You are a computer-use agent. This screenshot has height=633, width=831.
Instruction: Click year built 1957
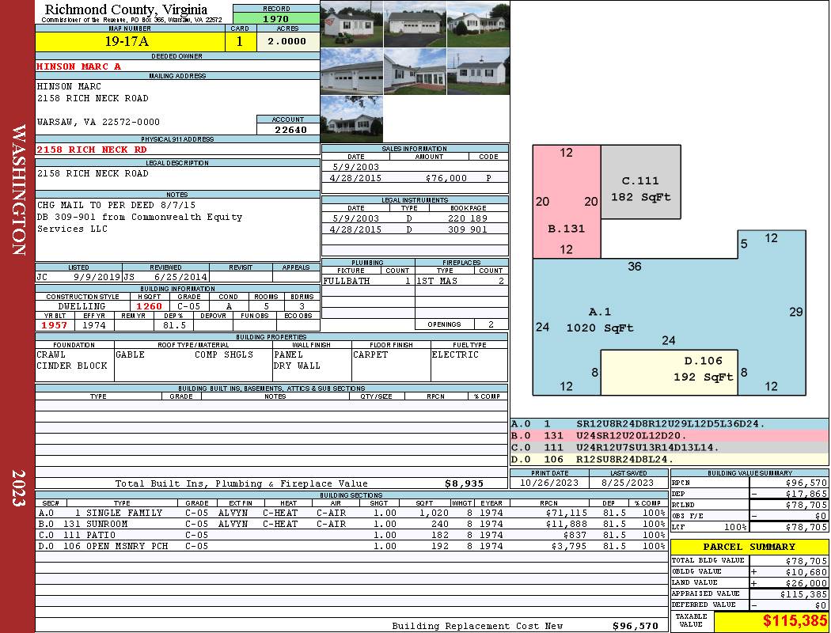tap(54, 325)
